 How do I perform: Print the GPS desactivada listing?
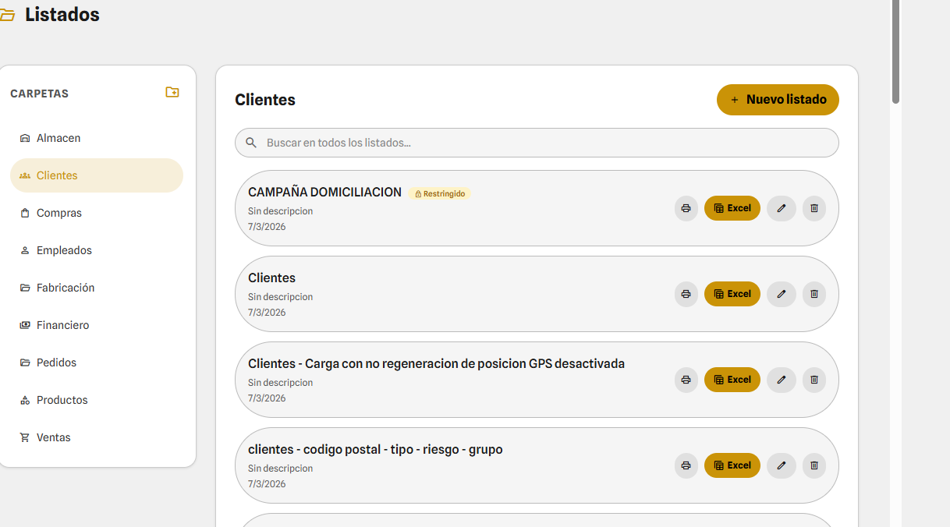[x=686, y=380]
